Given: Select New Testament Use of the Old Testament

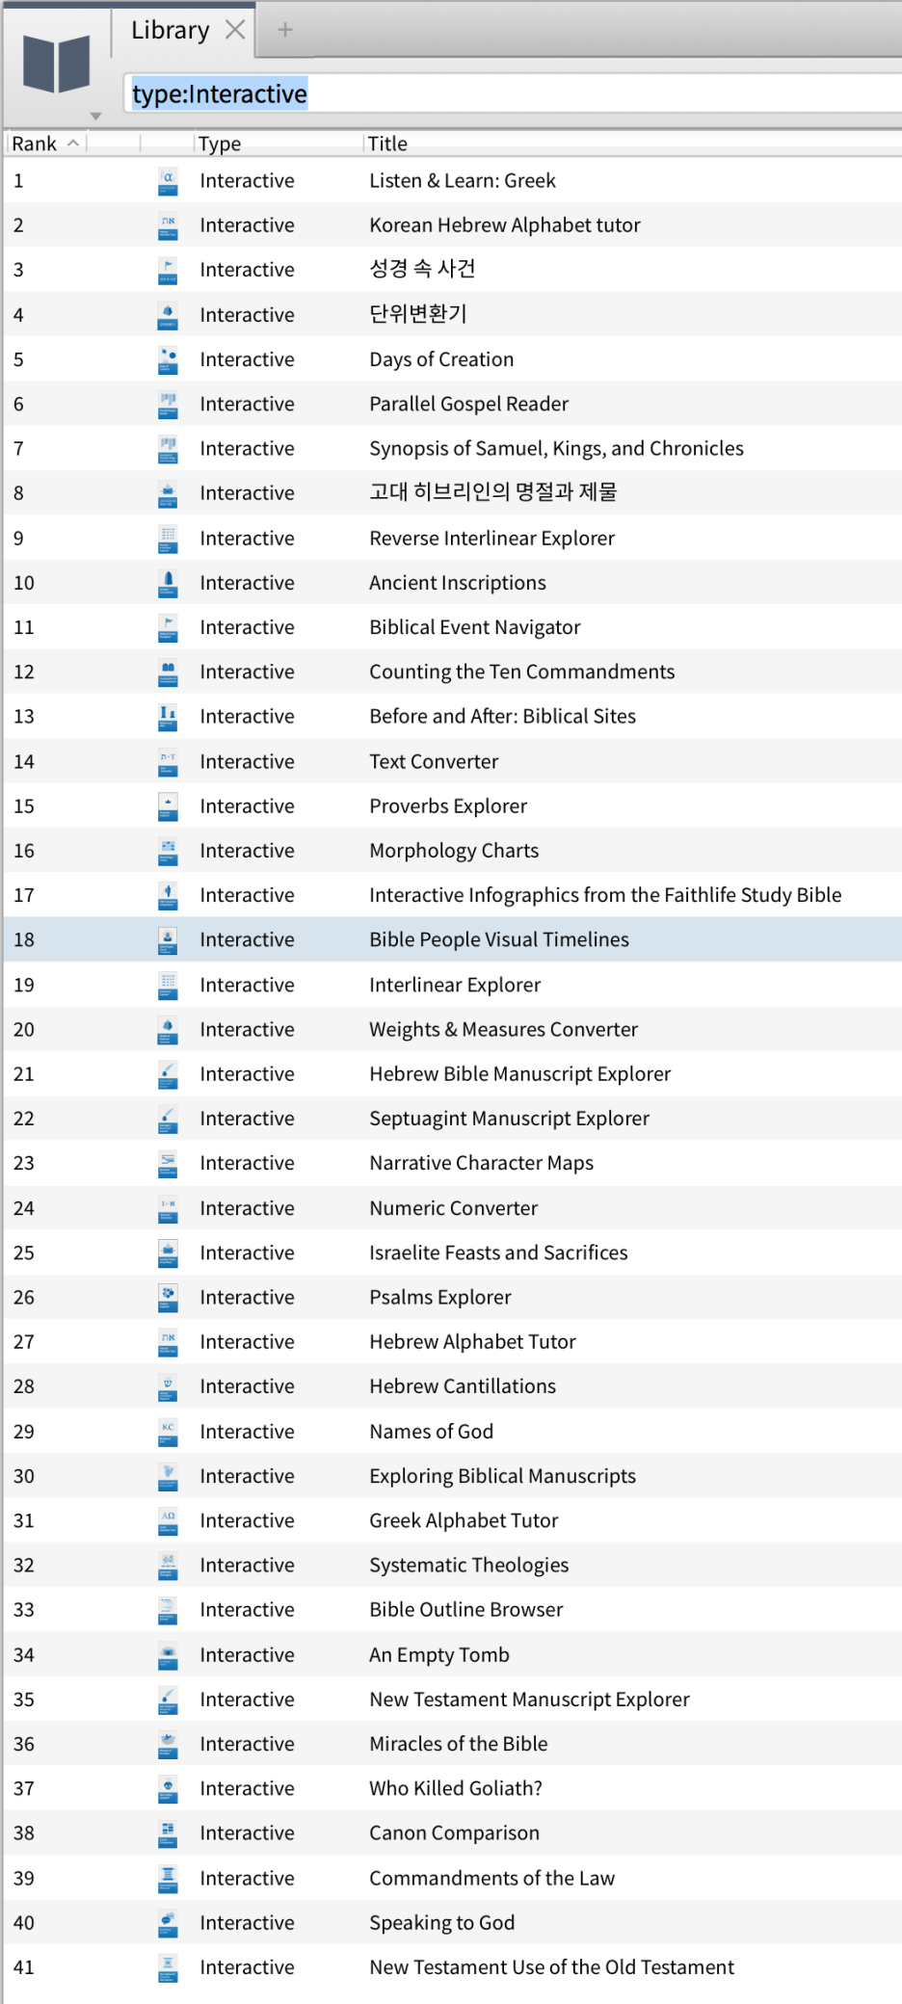Looking at the screenshot, I should click(551, 1966).
